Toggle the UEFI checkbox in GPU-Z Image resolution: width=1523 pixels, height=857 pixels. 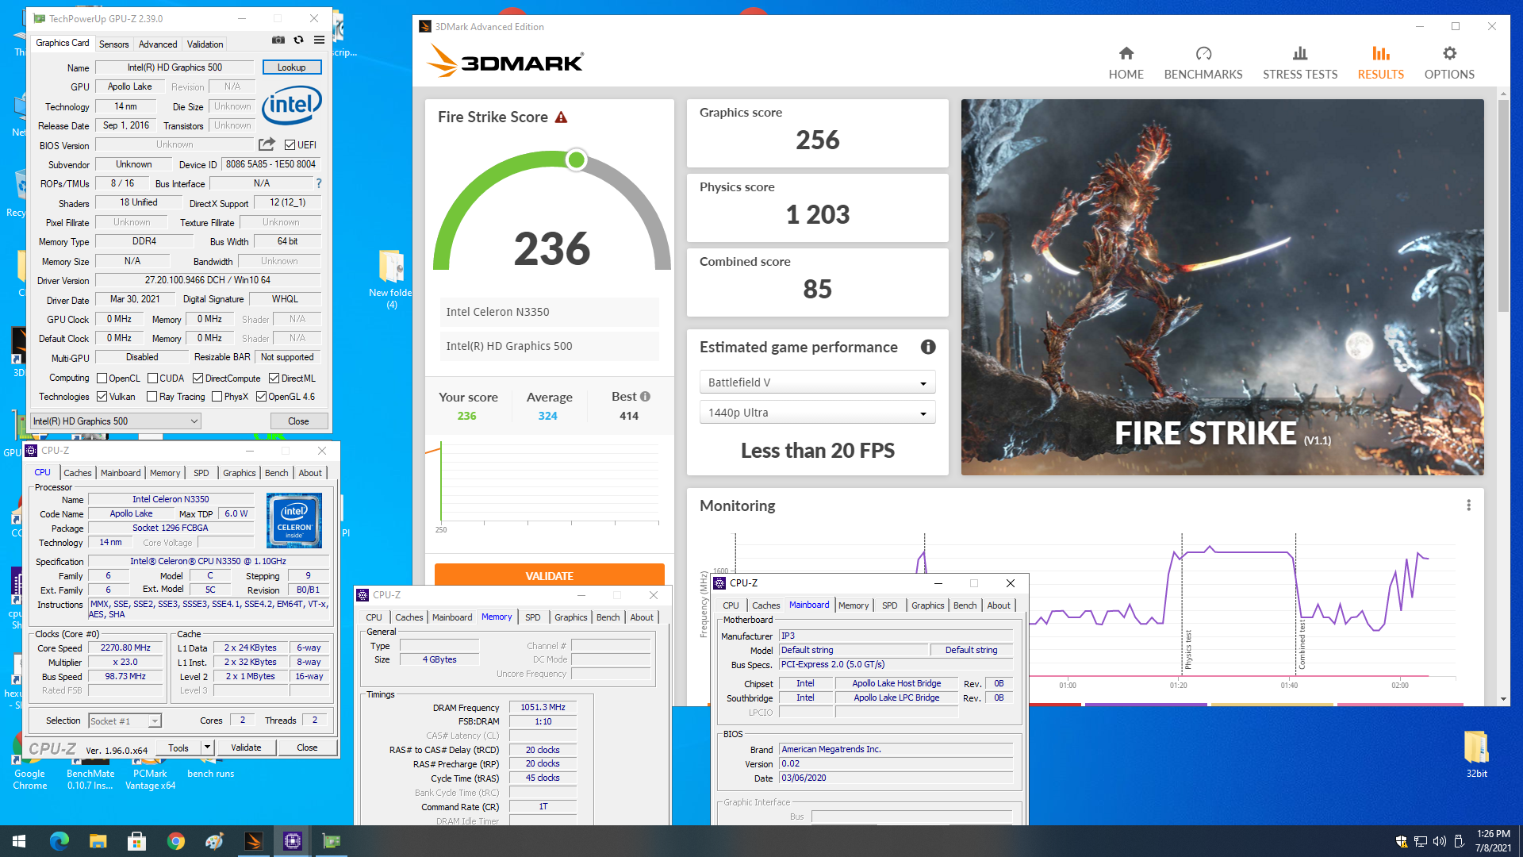[x=290, y=145]
